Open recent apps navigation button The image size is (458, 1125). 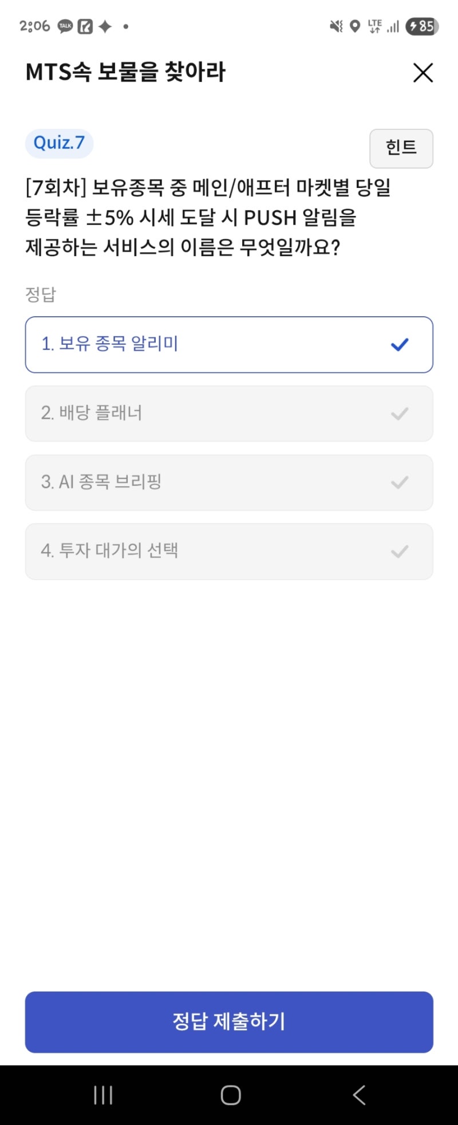(103, 1095)
